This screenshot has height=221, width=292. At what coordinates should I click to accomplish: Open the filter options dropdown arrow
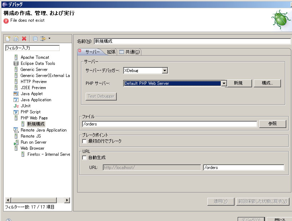click(49, 38)
